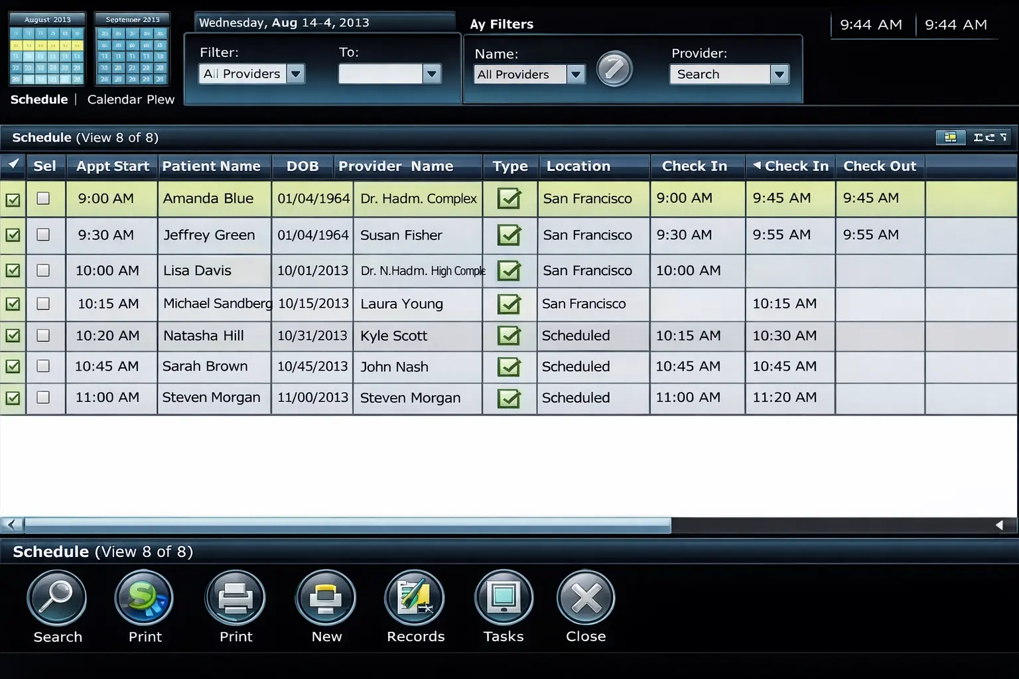
Task: Select the grid view icon above the schedule
Action: [951, 137]
